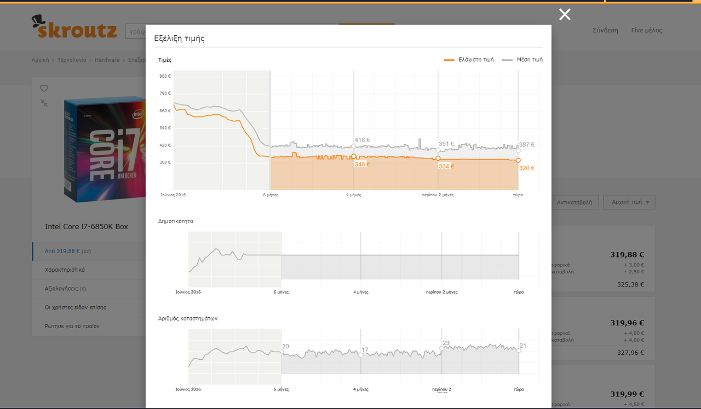Viewport: 701px width, 409px height.
Task: Open Τεχνολογία breadcrumb link
Action: 72,60
